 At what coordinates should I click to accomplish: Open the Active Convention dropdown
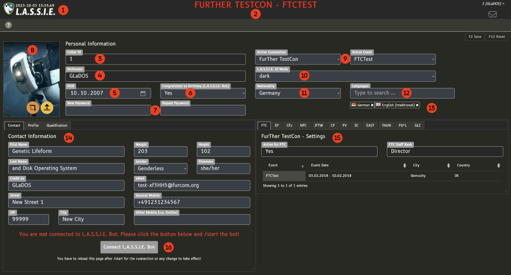point(298,59)
